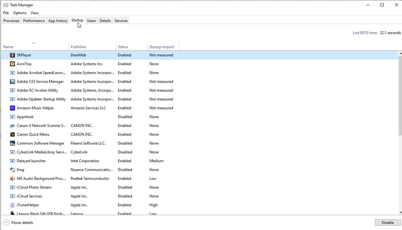Viewport: 402px width, 230px height.
Task: Click the Delayed launcher icon
Action: pos(12,161)
